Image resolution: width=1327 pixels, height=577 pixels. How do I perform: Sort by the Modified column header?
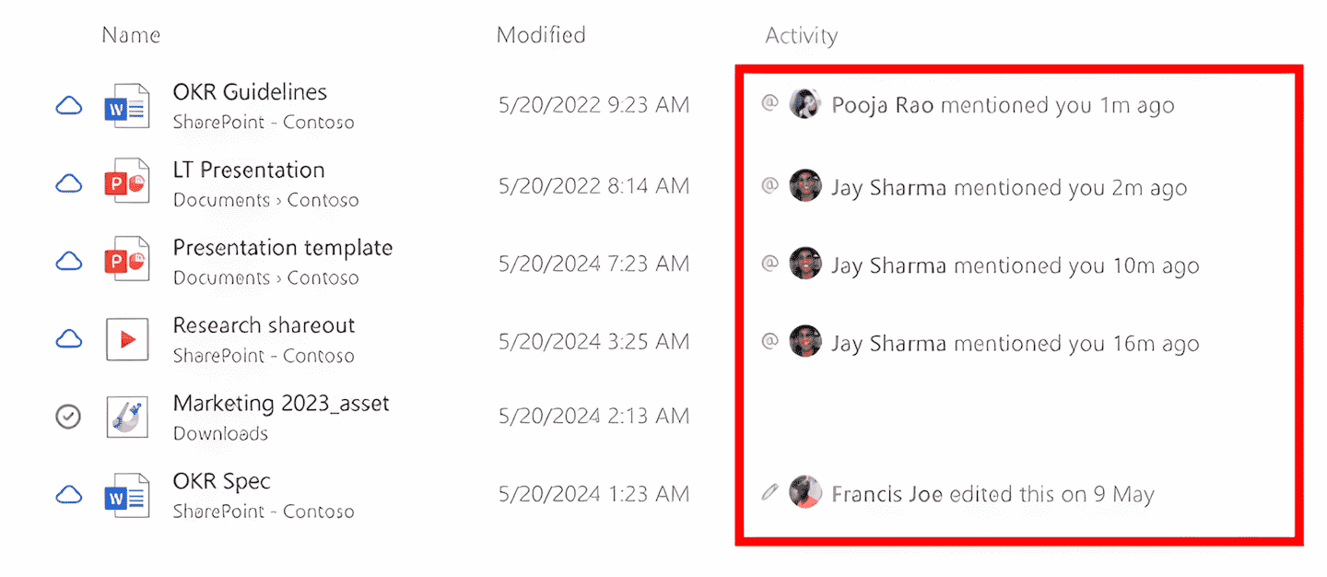[x=541, y=35]
